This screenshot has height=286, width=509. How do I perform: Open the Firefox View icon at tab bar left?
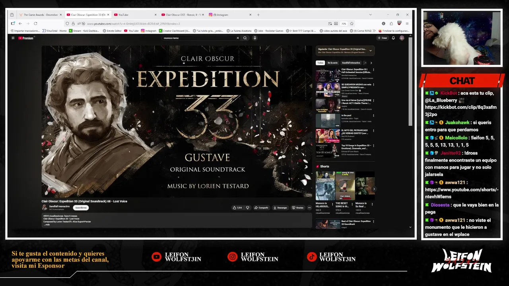[12, 15]
